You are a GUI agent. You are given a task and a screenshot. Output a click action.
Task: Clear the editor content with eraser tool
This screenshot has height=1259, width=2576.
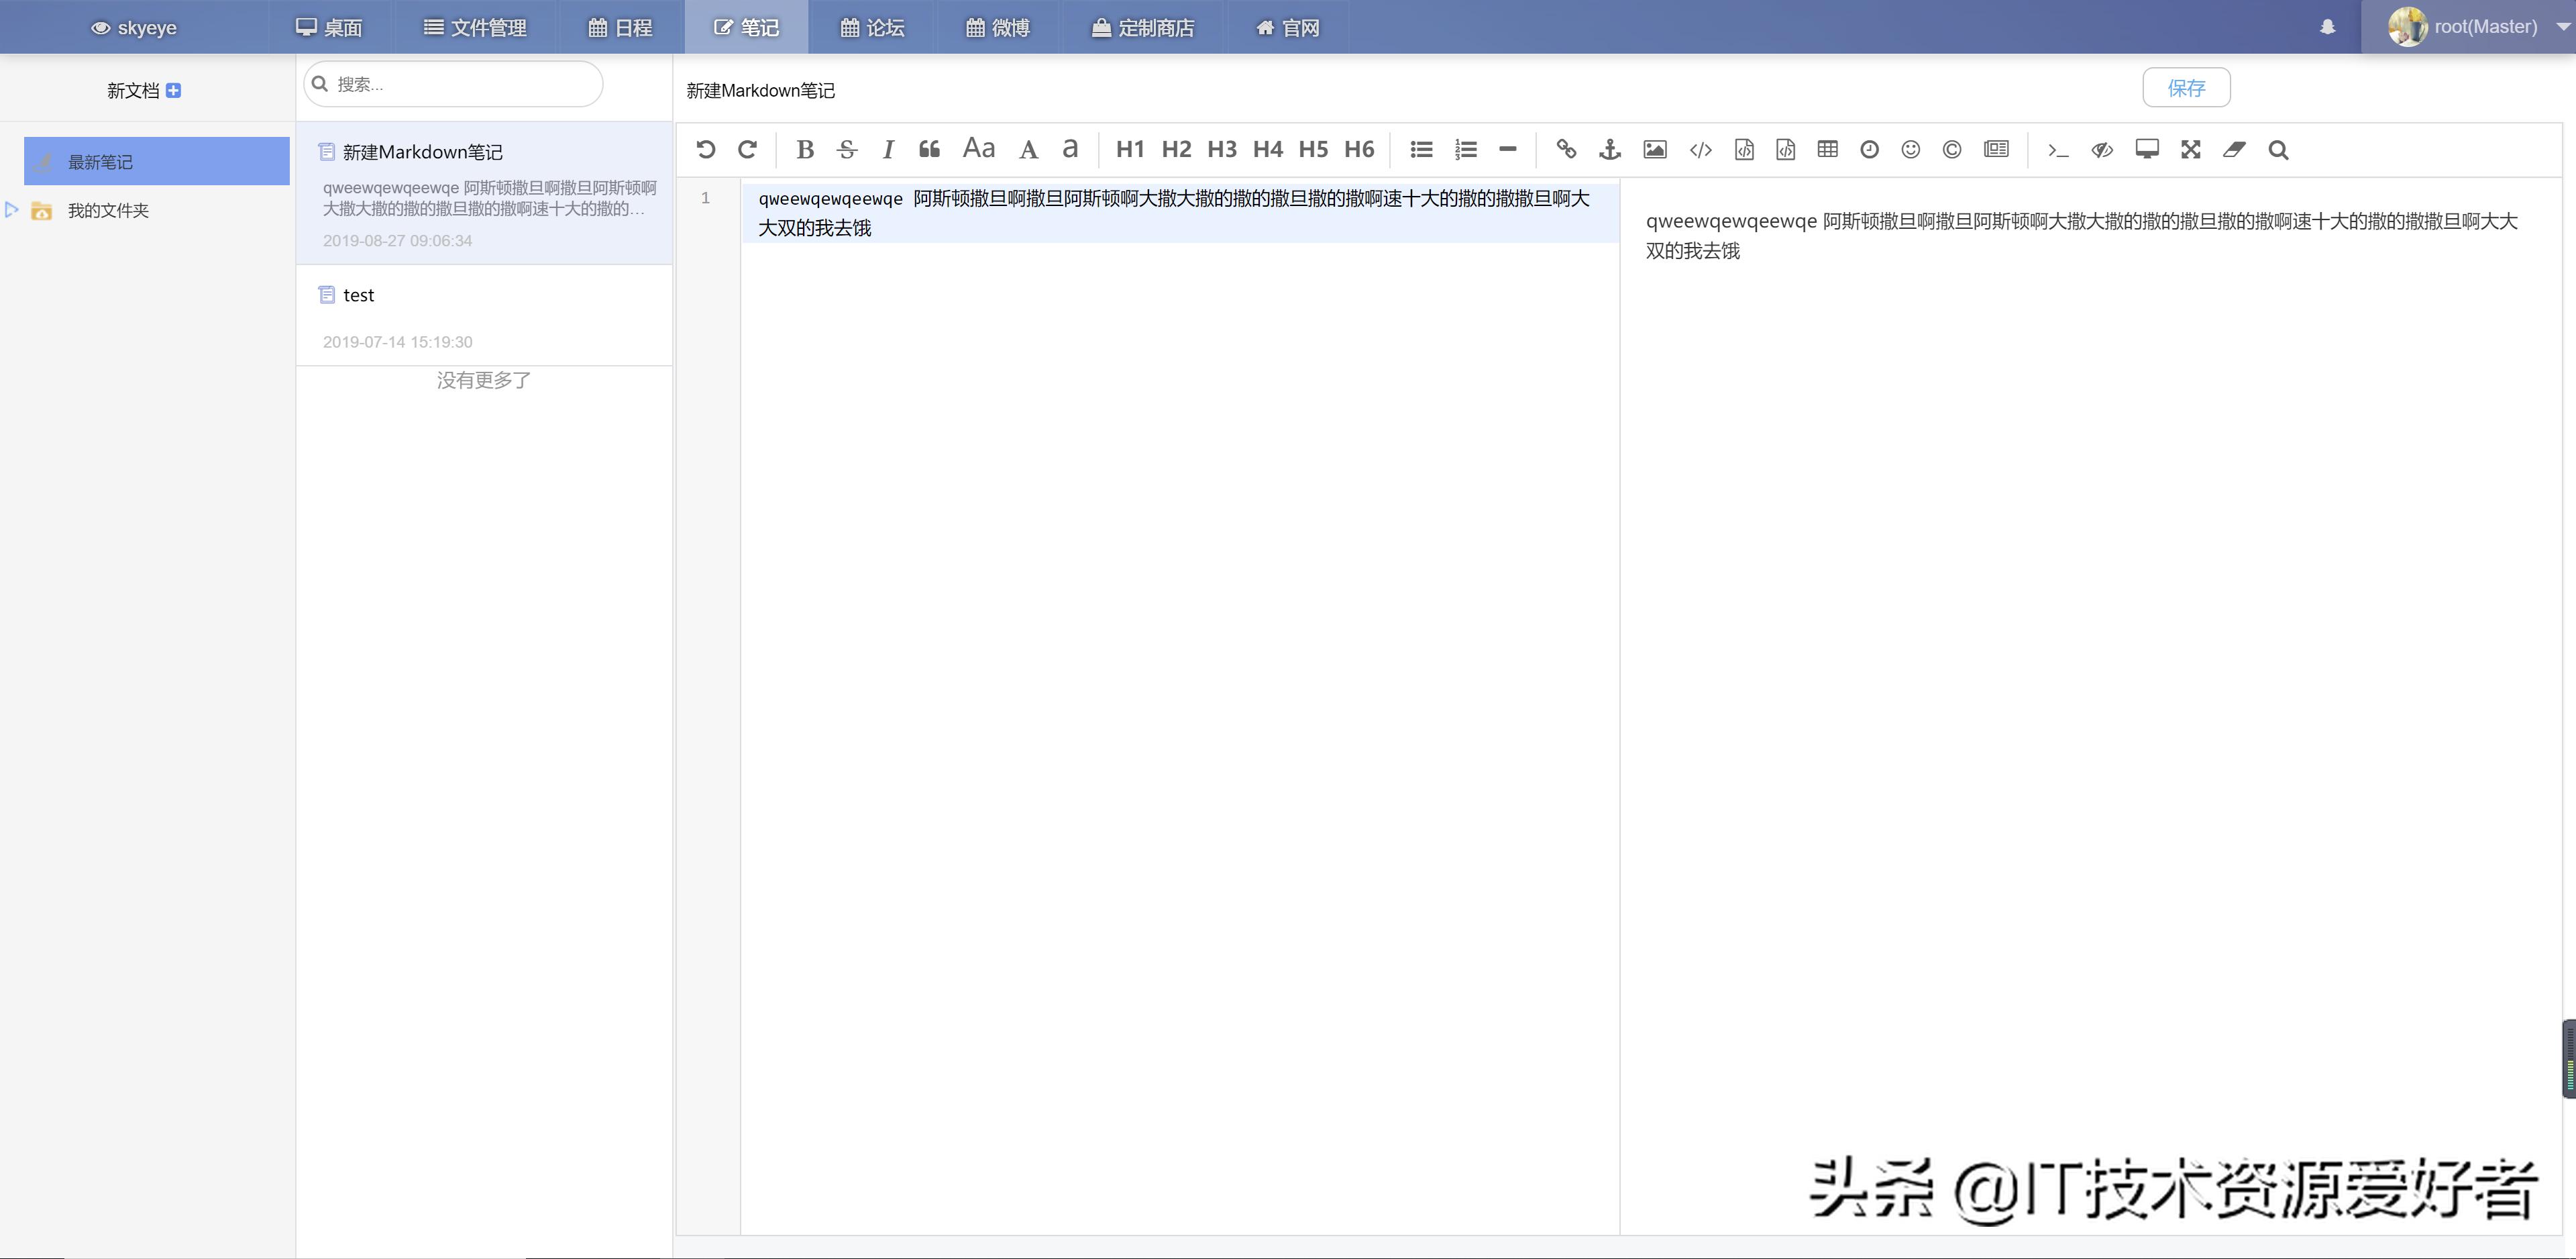point(2235,149)
